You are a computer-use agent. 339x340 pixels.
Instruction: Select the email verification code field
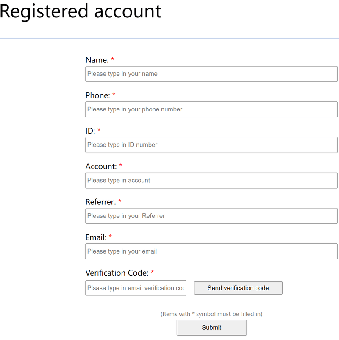click(x=136, y=288)
